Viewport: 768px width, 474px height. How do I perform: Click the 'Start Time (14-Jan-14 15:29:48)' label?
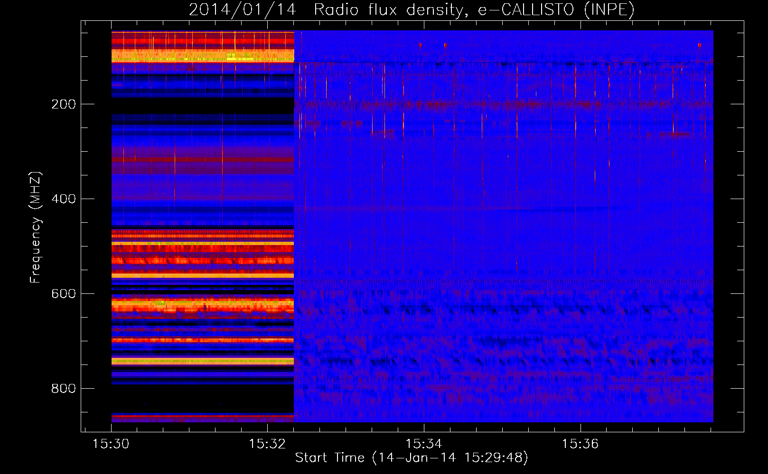coord(412,458)
